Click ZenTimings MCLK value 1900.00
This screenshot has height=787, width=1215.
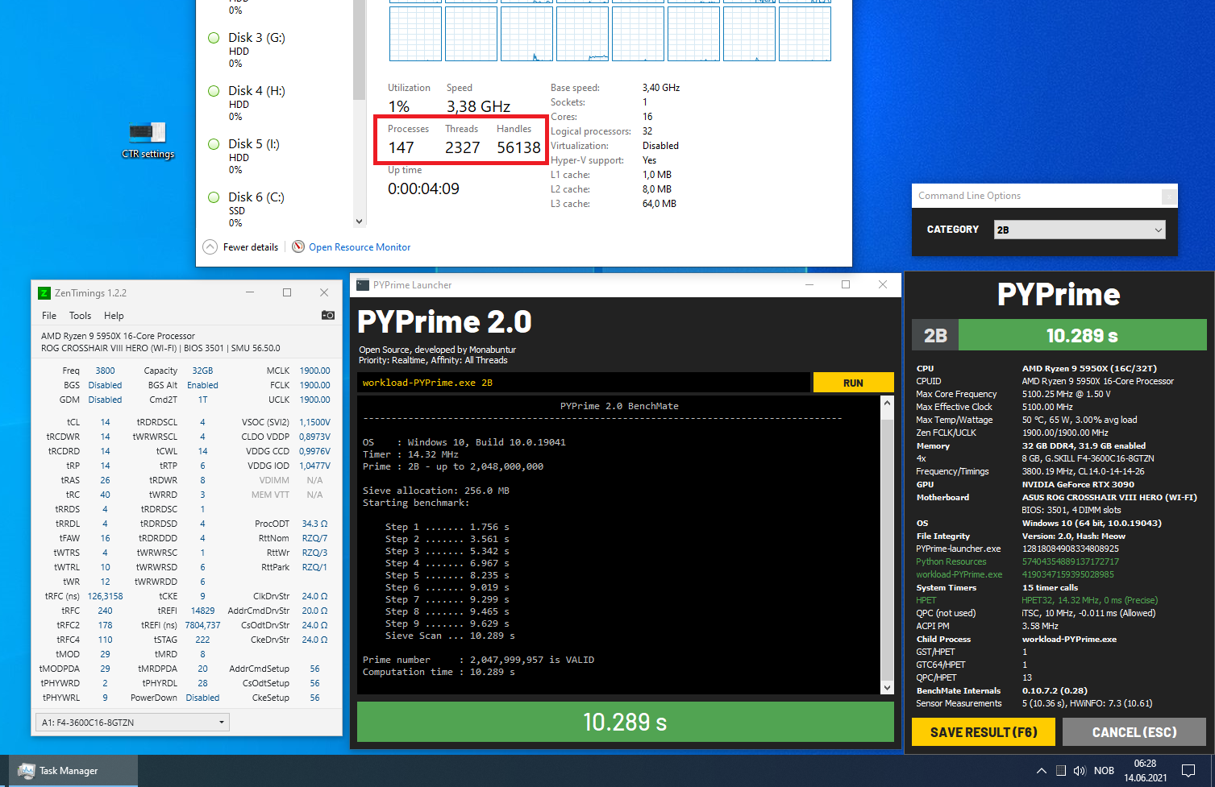click(x=314, y=371)
